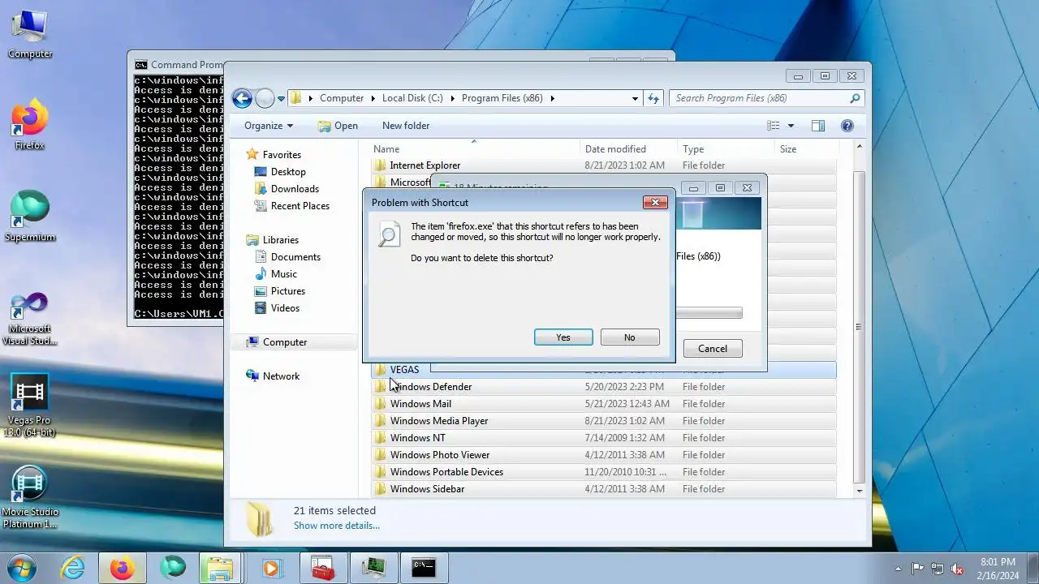Click the Explorer forward navigation button
The height and width of the screenshot is (584, 1039).
(265, 98)
